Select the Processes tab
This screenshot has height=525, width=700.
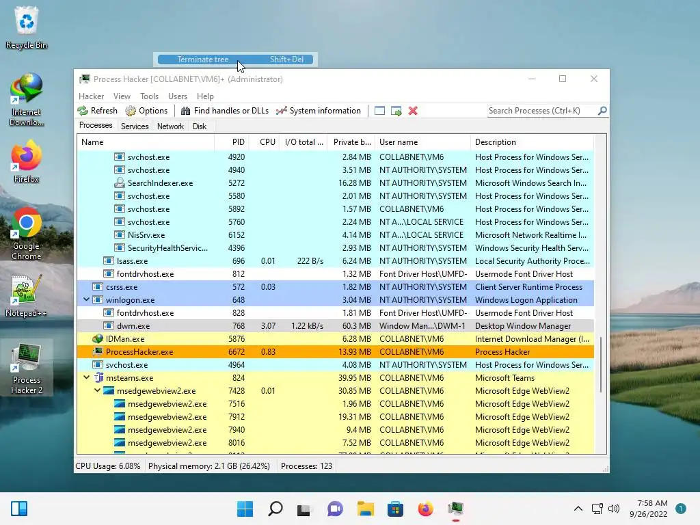tap(96, 126)
